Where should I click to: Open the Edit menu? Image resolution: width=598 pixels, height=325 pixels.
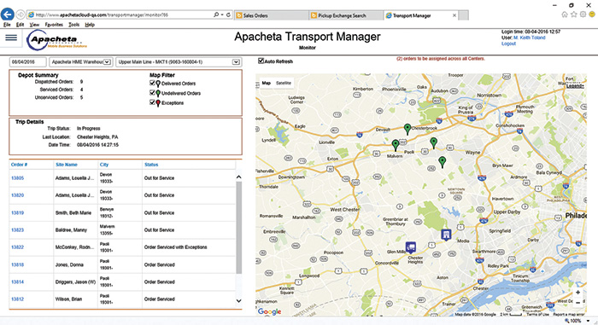20,25
